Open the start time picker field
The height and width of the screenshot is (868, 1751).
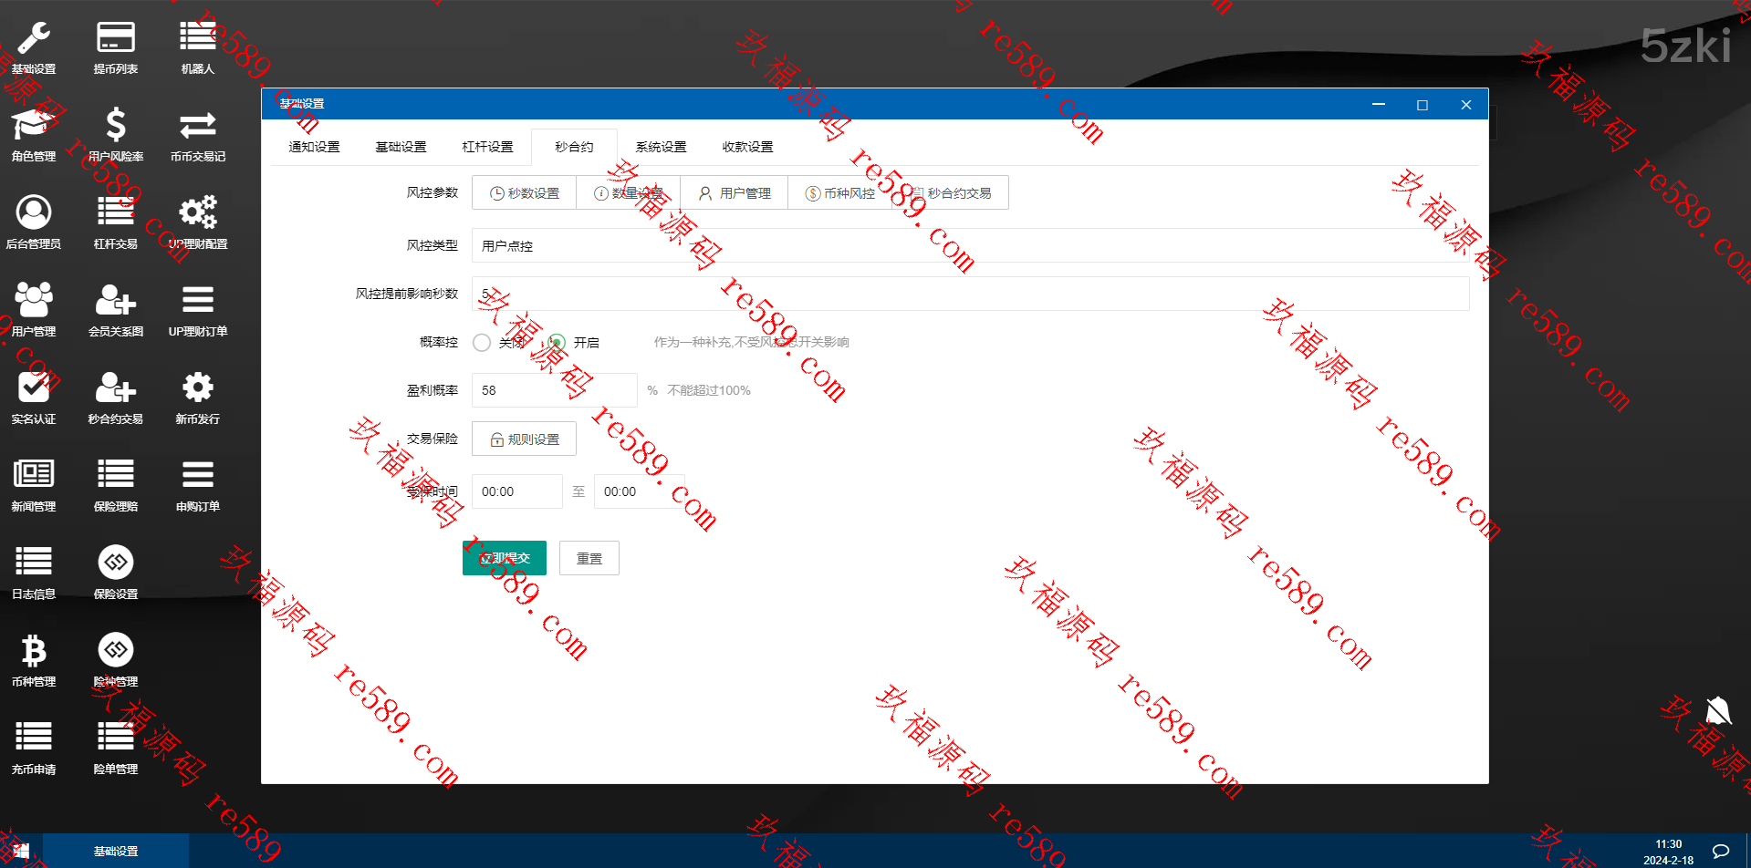tap(516, 491)
